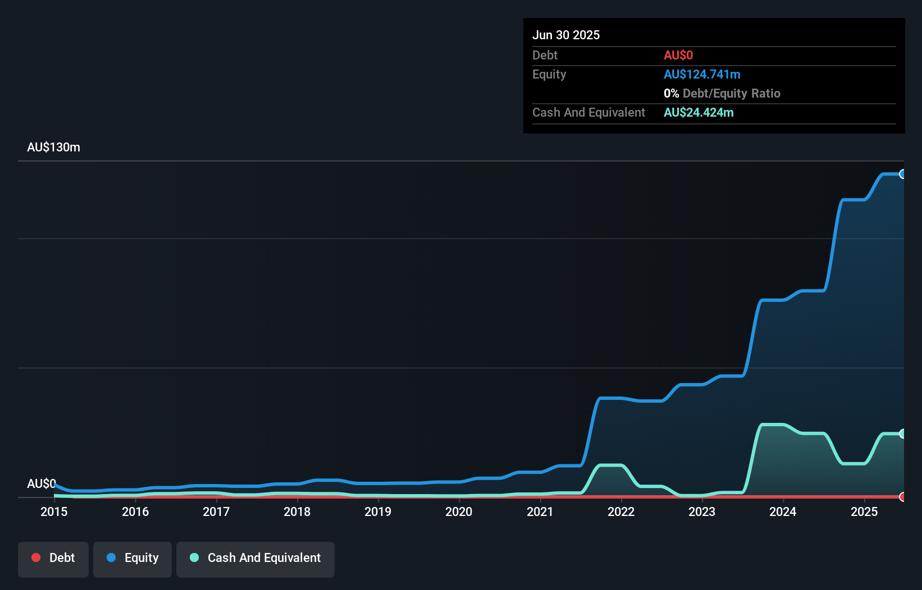Expand the Jun 30 2025 tooltip header
922x590 pixels.
point(566,35)
